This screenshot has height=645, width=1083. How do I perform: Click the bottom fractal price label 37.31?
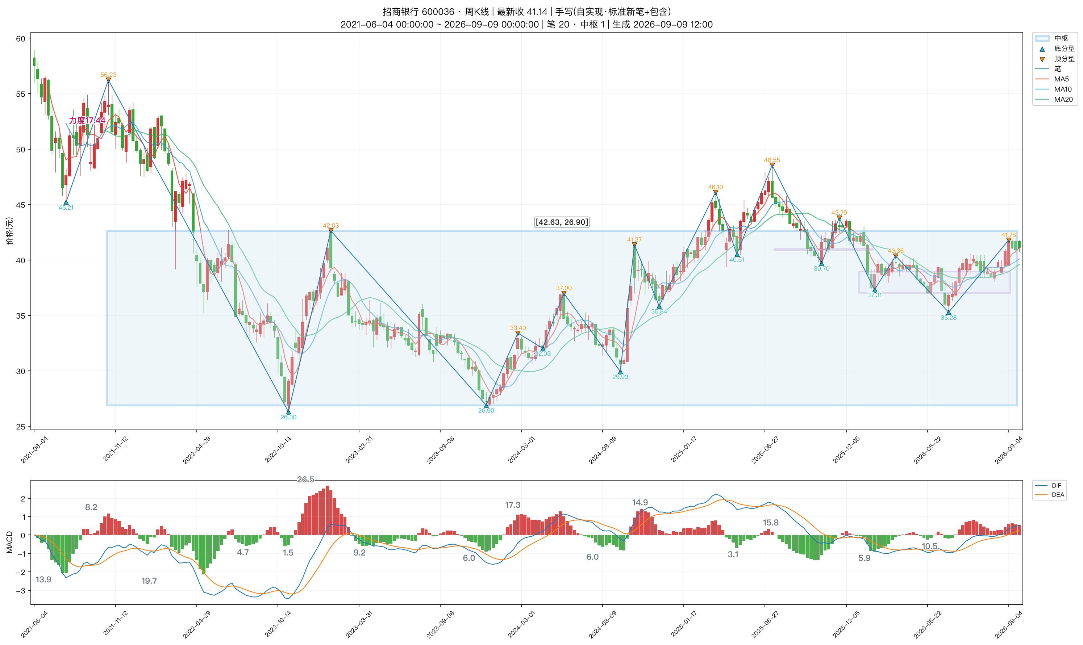click(x=875, y=295)
